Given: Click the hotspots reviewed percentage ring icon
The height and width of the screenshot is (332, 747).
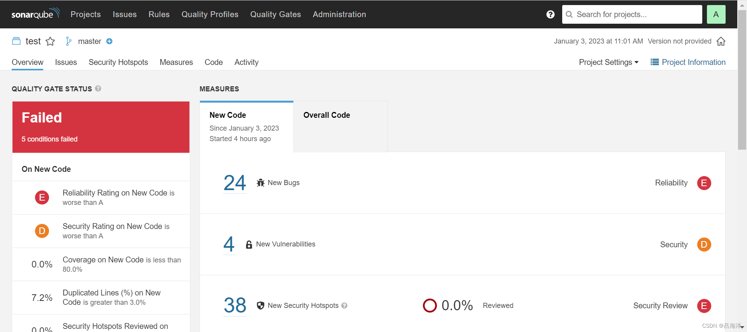Looking at the screenshot, I should (x=430, y=306).
